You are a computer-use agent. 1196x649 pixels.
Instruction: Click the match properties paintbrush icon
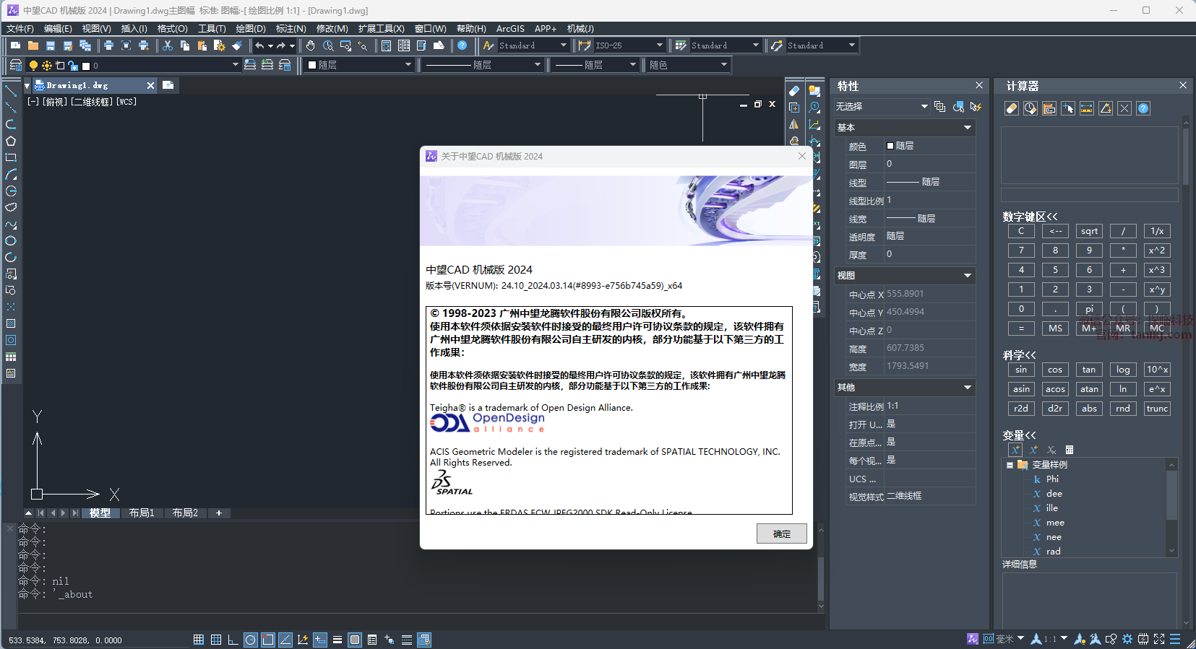(x=237, y=45)
